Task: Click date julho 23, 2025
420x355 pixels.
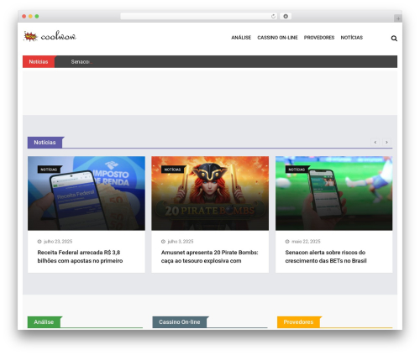Action: [58, 242]
